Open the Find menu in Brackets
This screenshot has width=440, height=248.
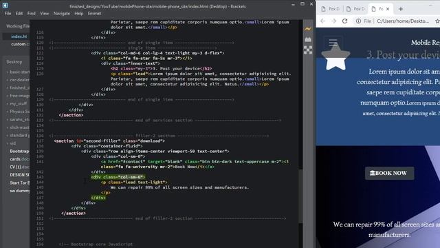pos(32,13)
